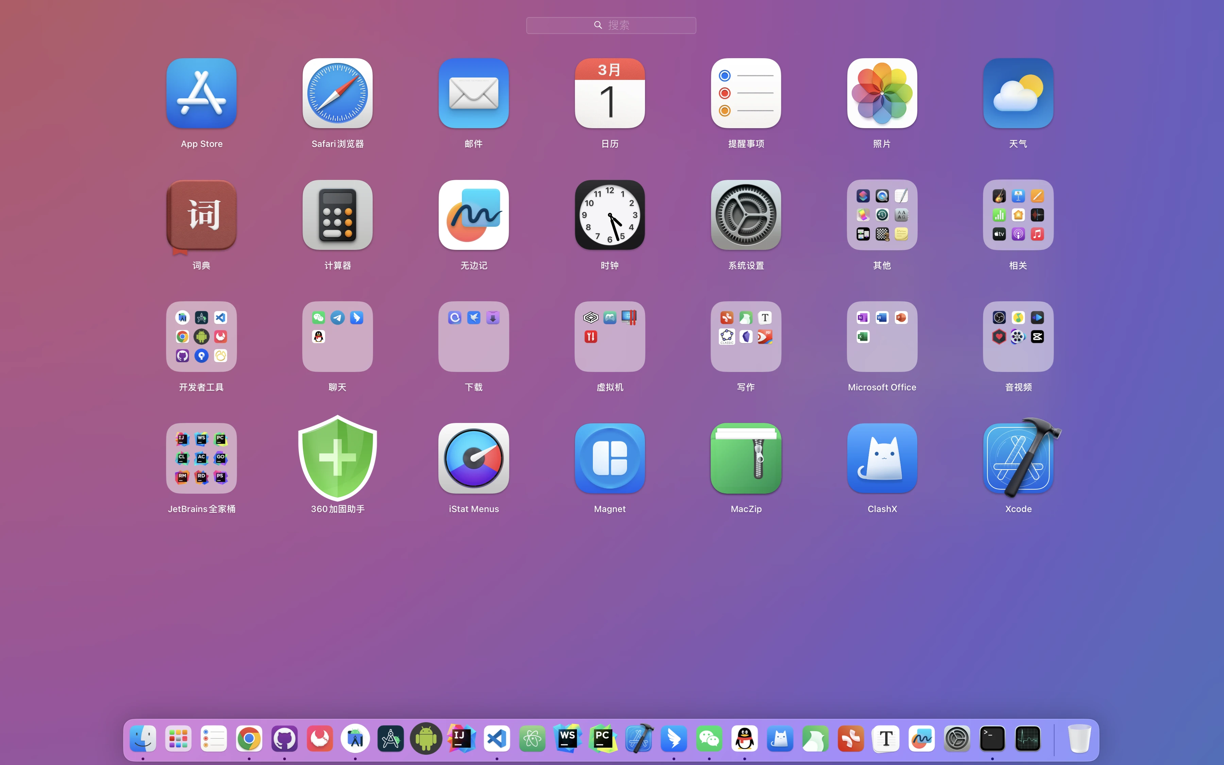Viewport: 1224px width, 765px height.
Task: Launch the 词典 dictionary app
Action: click(201, 215)
